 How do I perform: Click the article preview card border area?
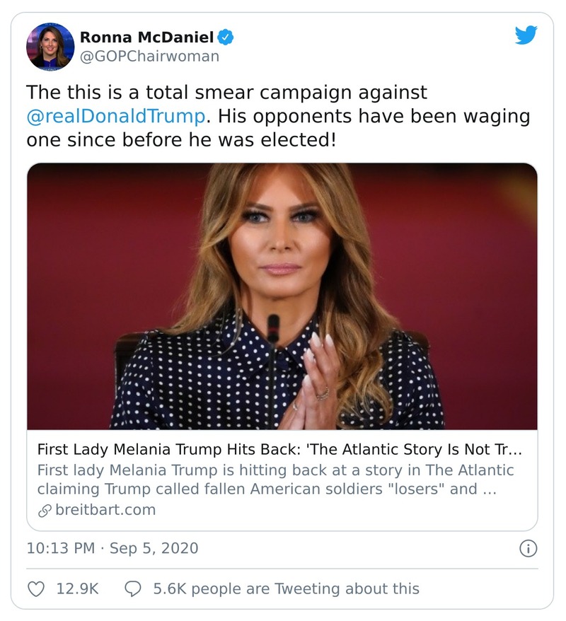tap(283, 530)
